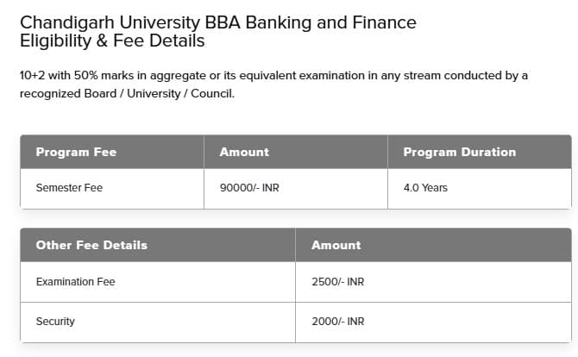This screenshot has width=578, height=357.
Task: Click the '4.0 Years' duration cell
Action: point(425,187)
